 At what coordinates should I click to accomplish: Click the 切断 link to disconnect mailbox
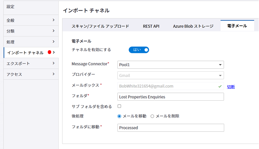coord(231,87)
